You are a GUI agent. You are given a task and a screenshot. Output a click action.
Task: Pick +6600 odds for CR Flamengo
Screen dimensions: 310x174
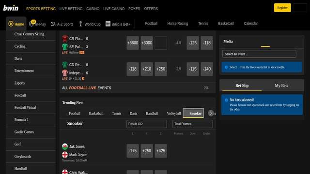click(x=133, y=43)
